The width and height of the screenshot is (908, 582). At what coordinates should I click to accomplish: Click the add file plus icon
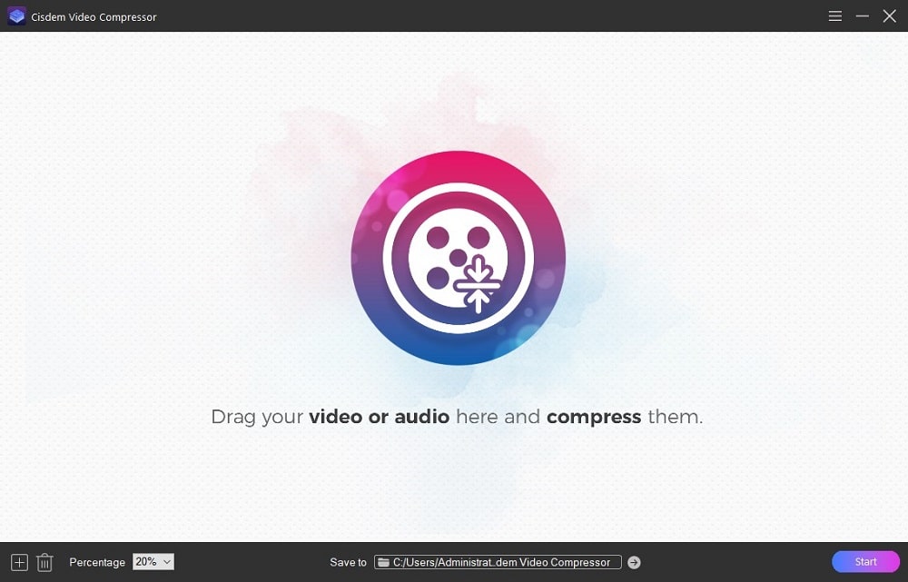coord(19,562)
